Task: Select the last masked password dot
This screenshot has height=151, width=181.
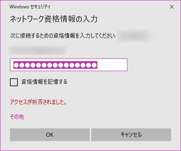Action: tap(94, 65)
